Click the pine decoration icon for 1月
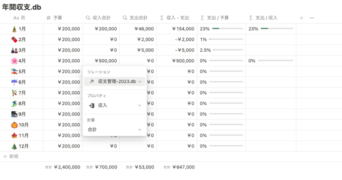Viewport: 342px width, 180px height. 15,29
